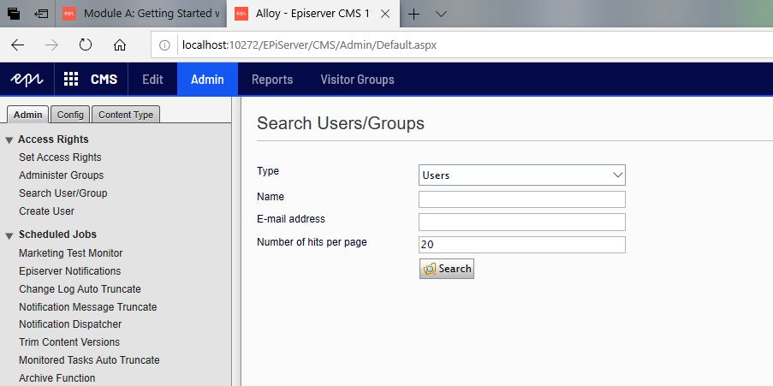
Task: Refresh the page with the reload icon
Action: pos(86,45)
